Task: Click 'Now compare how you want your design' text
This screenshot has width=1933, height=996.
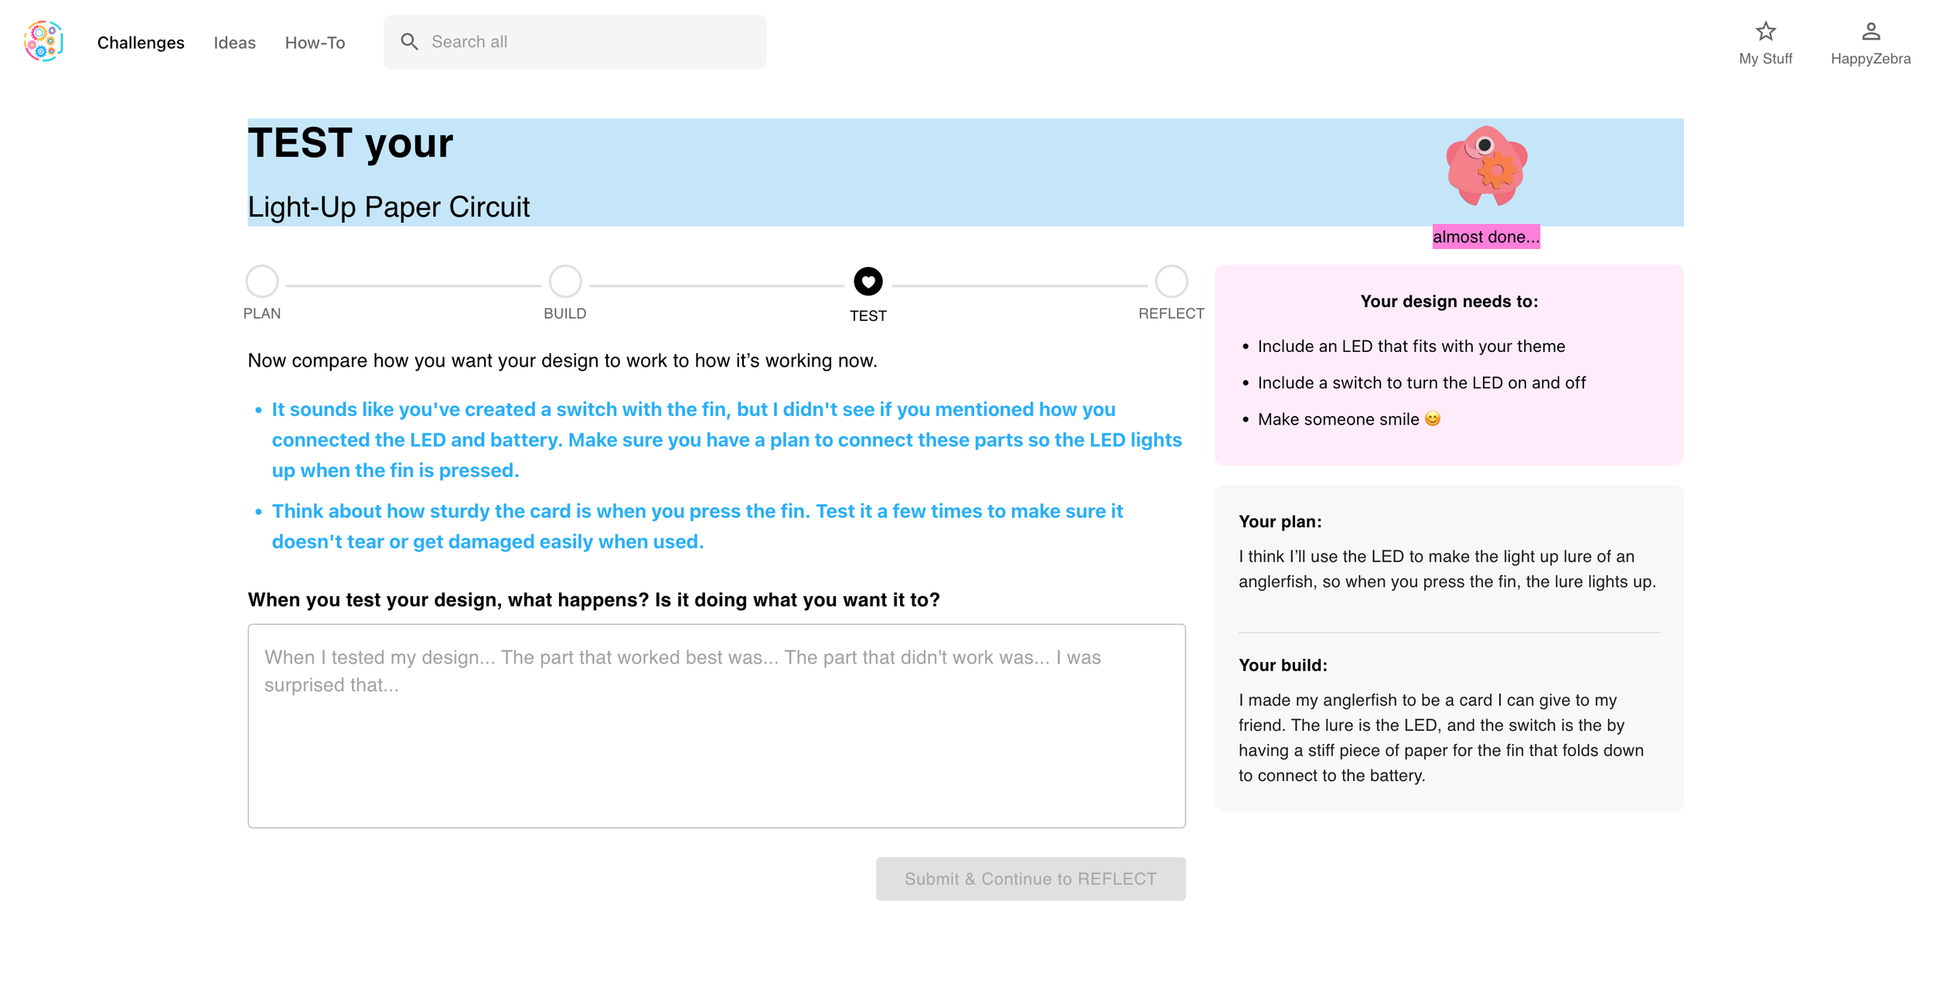Action: [562, 361]
